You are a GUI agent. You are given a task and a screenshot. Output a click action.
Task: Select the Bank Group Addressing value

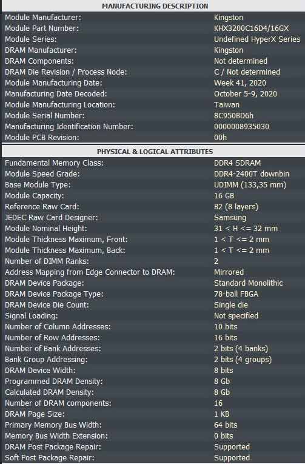pos(243,360)
